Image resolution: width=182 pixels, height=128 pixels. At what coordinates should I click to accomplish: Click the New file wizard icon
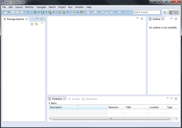click(x=5, y=12)
